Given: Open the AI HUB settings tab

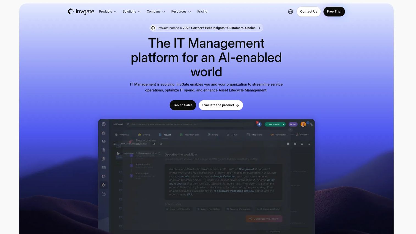Looking at the screenshot, I should [x=232, y=135].
